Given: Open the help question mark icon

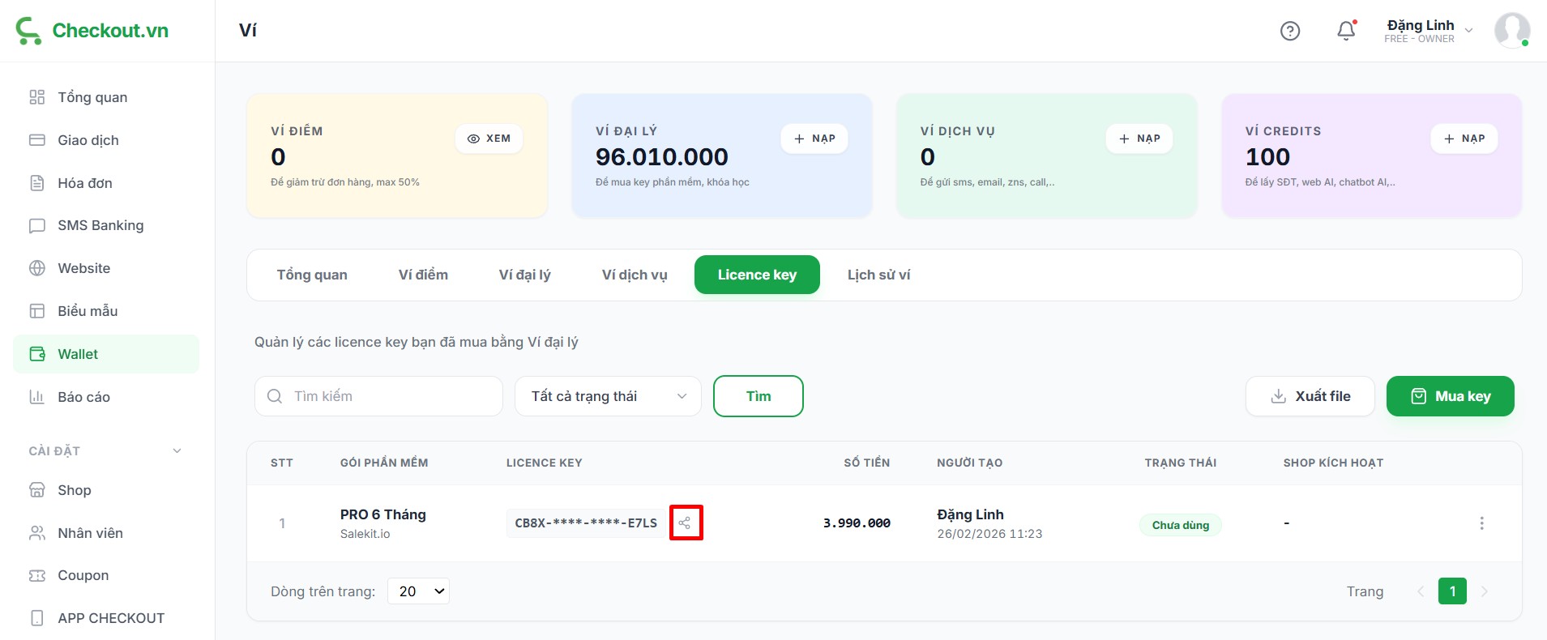Looking at the screenshot, I should [x=1289, y=31].
